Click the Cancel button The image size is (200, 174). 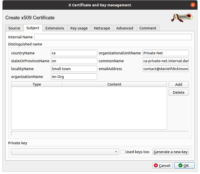click(163, 166)
